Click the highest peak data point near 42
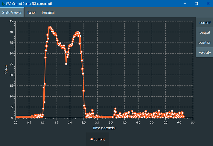Image resolution: width=213 pixels, height=146 pixels. click(50, 28)
